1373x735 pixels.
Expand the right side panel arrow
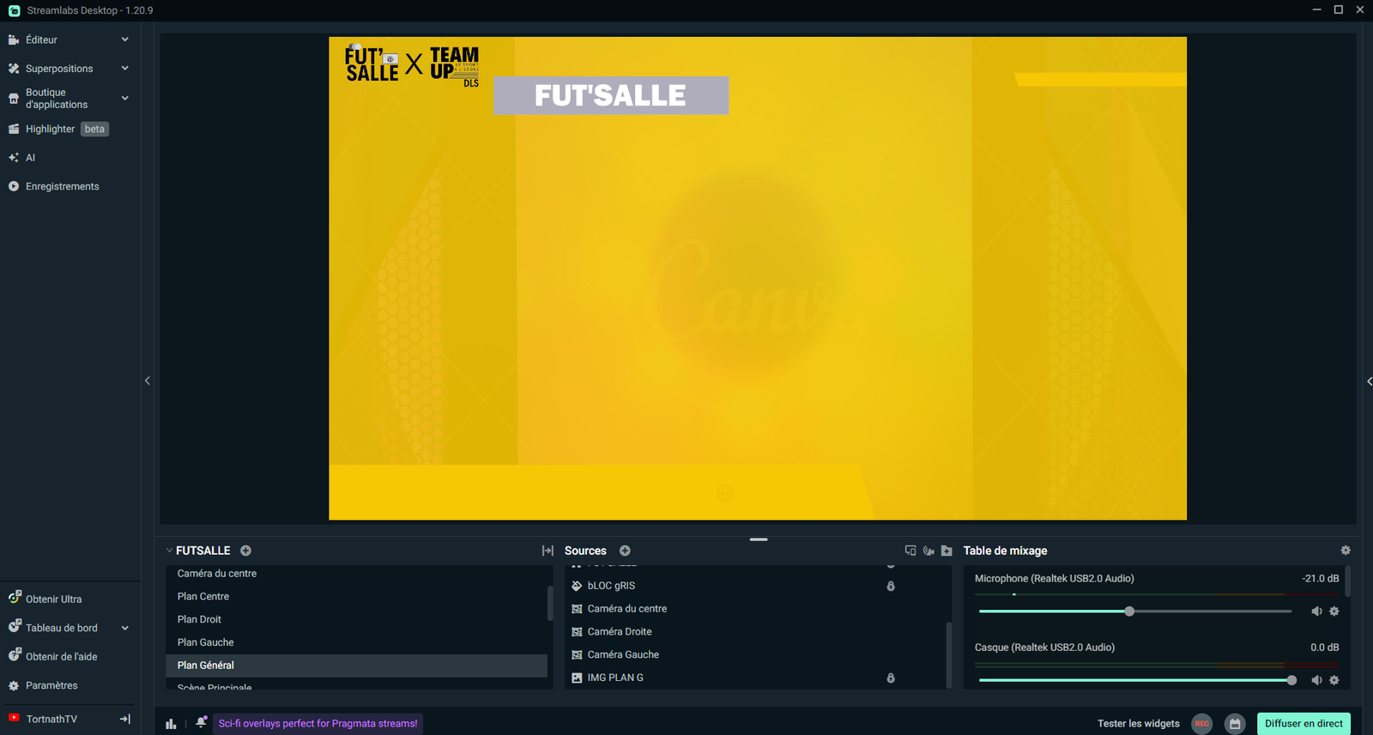(x=1369, y=381)
